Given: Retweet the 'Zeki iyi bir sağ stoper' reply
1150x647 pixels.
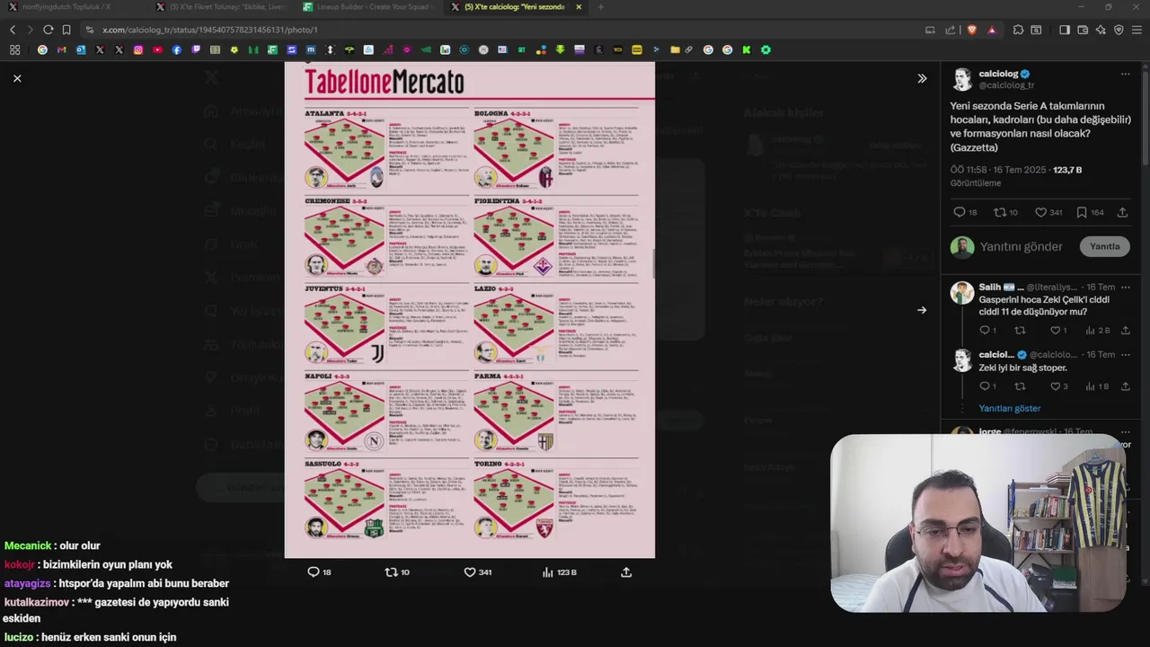Looking at the screenshot, I should (1020, 386).
